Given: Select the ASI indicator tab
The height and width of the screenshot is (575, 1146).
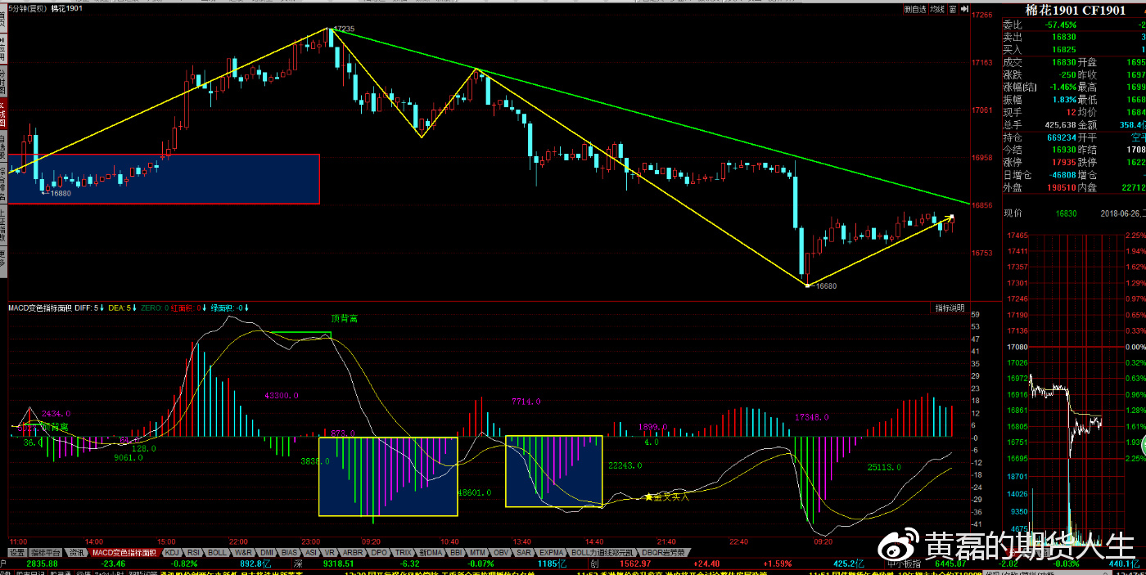Looking at the screenshot, I should point(311,553).
